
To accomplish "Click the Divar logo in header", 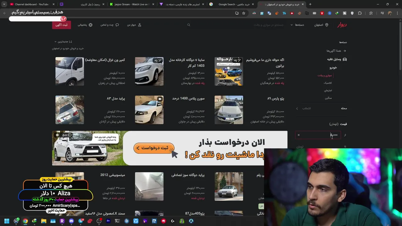I will tap(342, 25).
